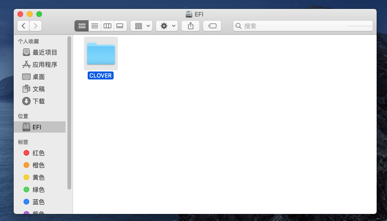Click the 下载 download arrow icon
This screenshot has height=221, width=387.
(x=26, y=101)
